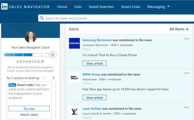
Task: Click the Sales Navigator title text
Action: click(x=29, y=7)
